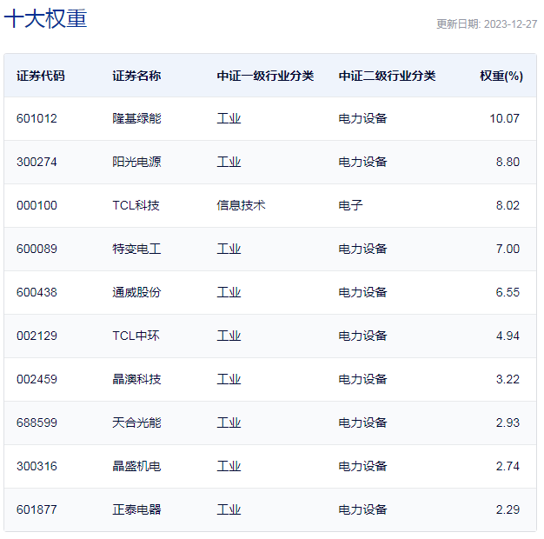Screen dimensions: 544x539
Task: Click security code 601012
Action: [x=36, y=118]
